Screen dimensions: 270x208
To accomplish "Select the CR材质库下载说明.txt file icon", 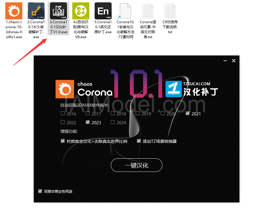I will (170, 11).
